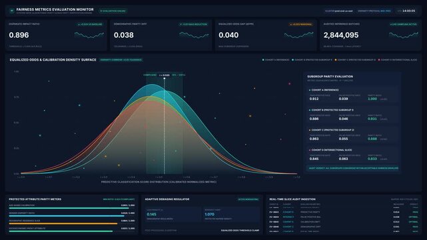Select the EV-8846 row in slice audit table
This screenshot has height=240, width=427.
point(344,227)
